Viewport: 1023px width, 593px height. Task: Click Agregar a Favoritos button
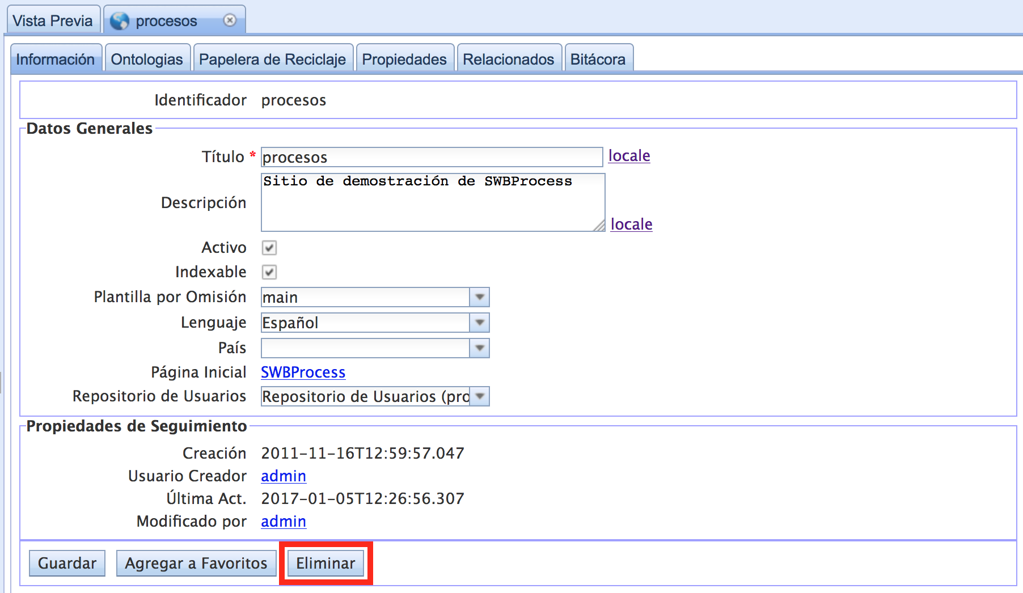[196, 564]
